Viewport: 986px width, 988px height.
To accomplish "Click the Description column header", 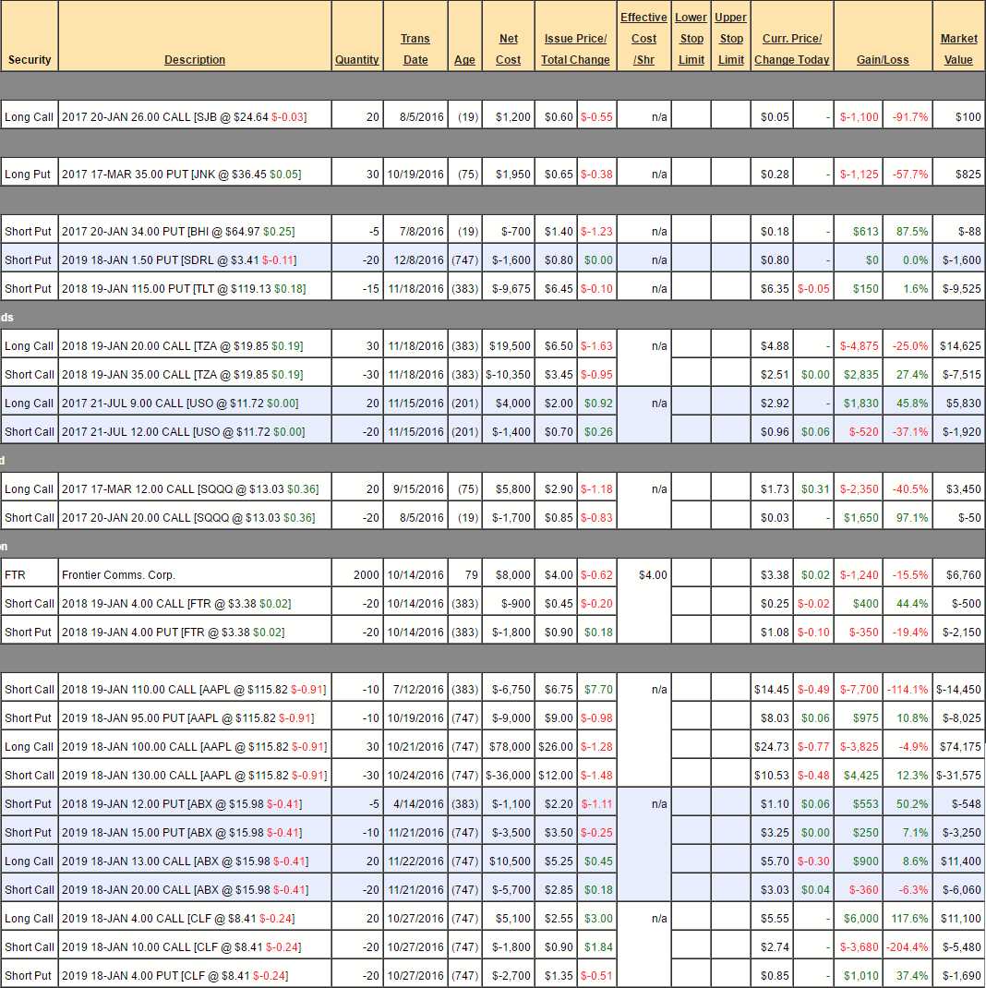I will [194, 60].
